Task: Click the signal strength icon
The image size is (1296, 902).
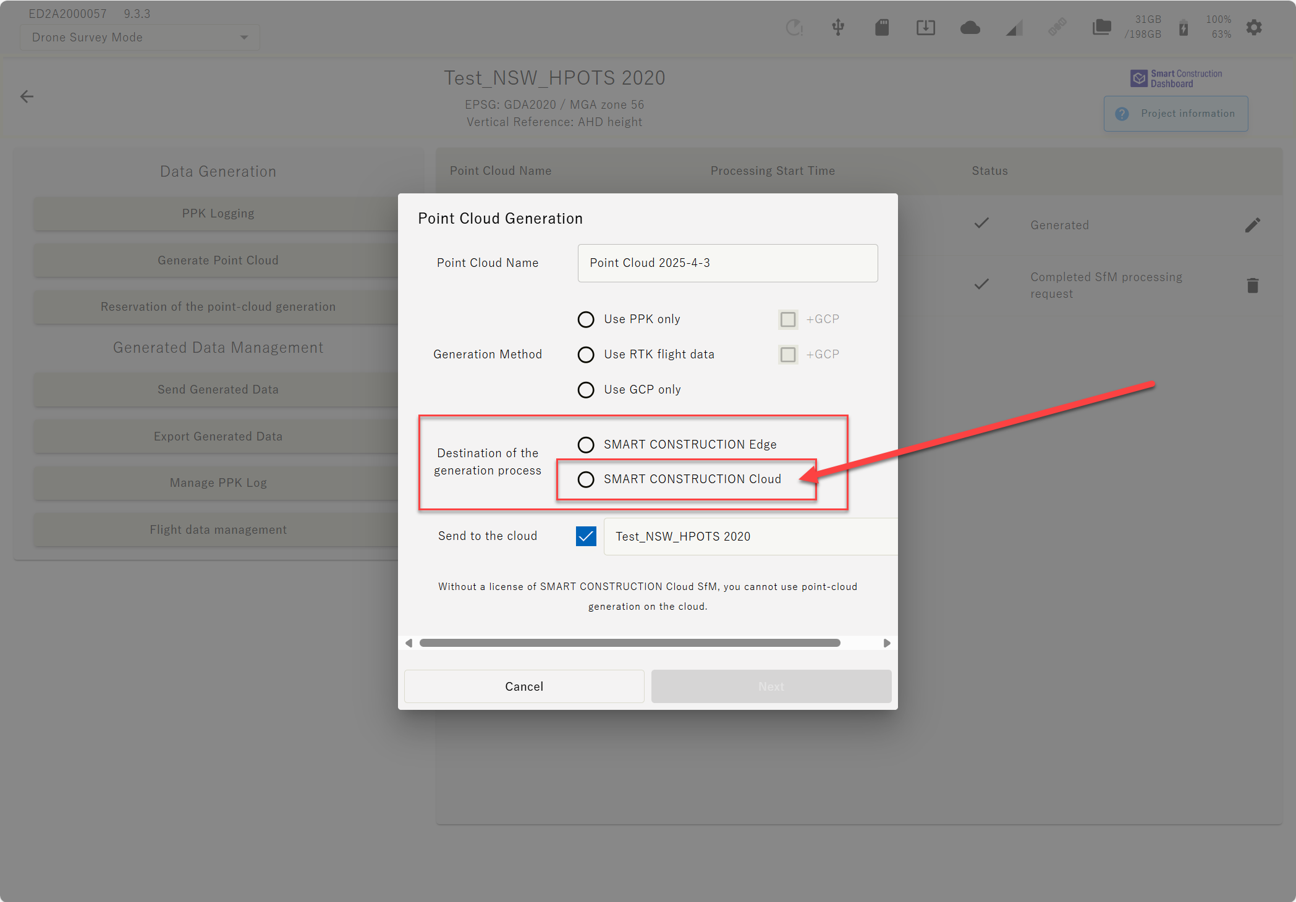Action: pyautogui.click(x=1014, y=28)
